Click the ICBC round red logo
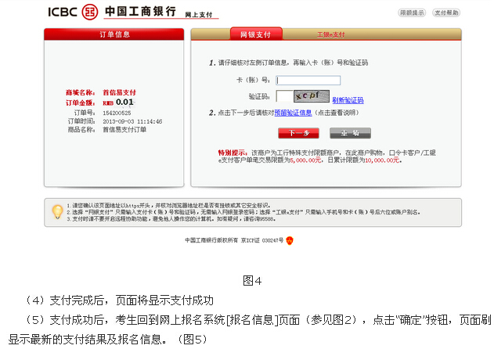The image size is (494, 349). pos(89,12)
